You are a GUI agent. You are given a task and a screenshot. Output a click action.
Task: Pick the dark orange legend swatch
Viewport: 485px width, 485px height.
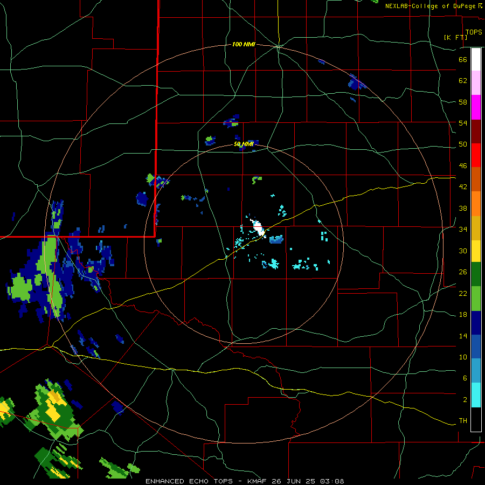[476, 179]
